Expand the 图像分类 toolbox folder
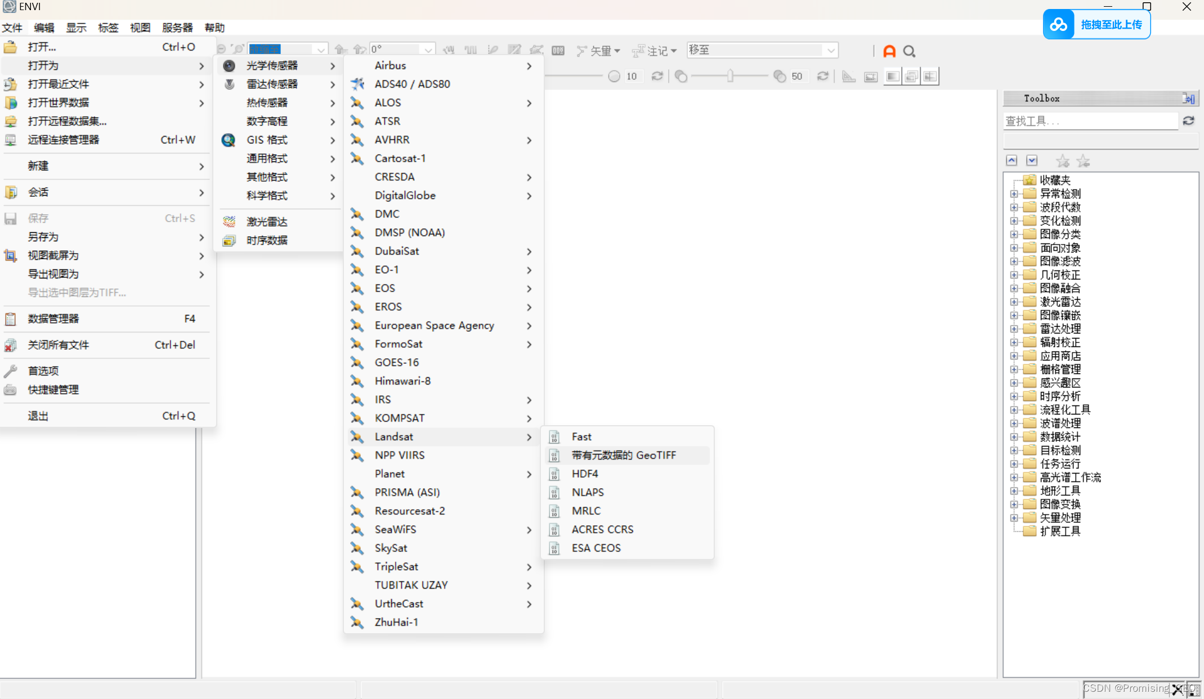Viewport: 1204px width, 699px height. pyautogui.click(x=1014, y=234)
